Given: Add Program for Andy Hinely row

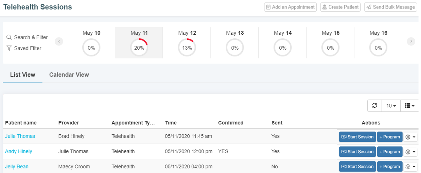Looking at the screenshot, I should [x=390, y=152].
